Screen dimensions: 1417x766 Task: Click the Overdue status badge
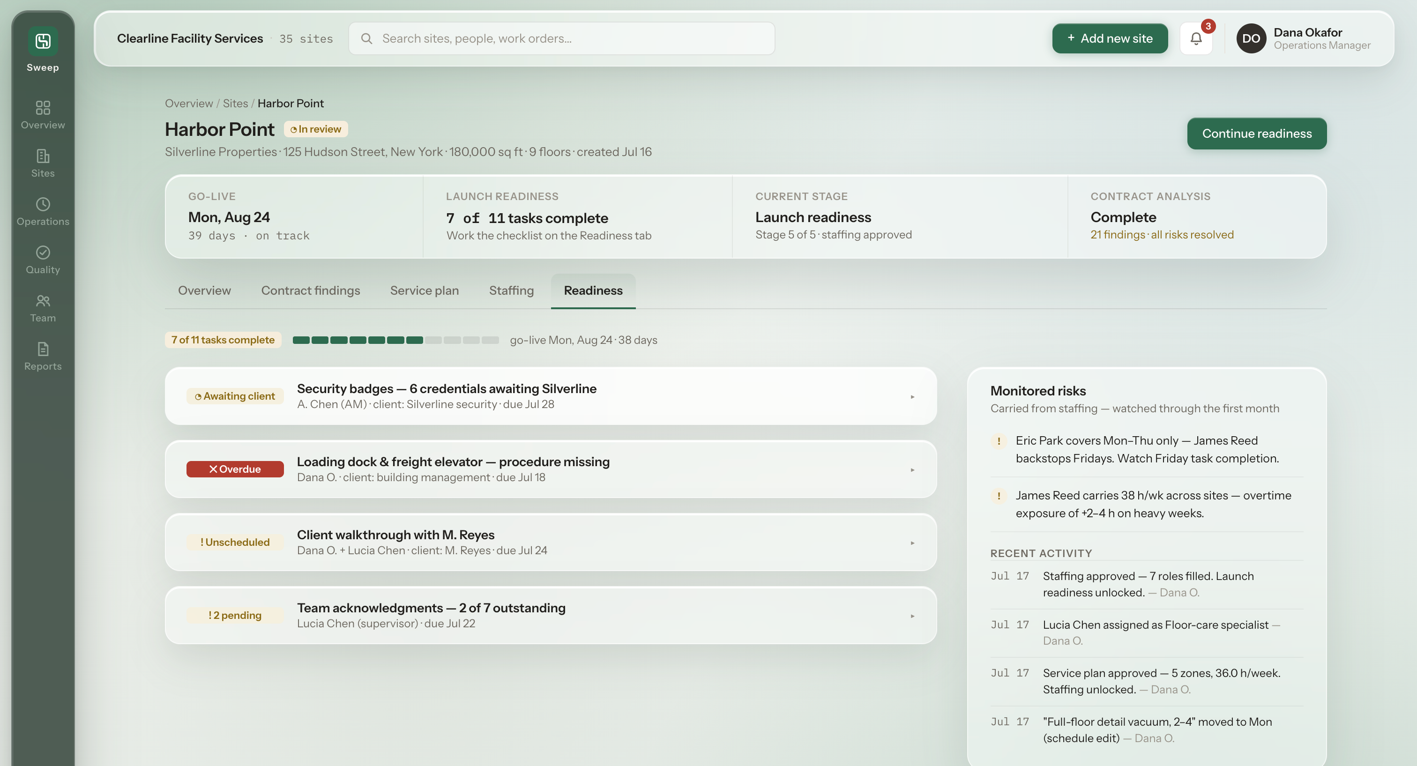235,469
